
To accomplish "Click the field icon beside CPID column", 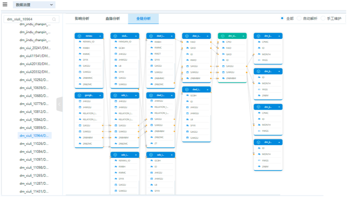I will [223, 42].
